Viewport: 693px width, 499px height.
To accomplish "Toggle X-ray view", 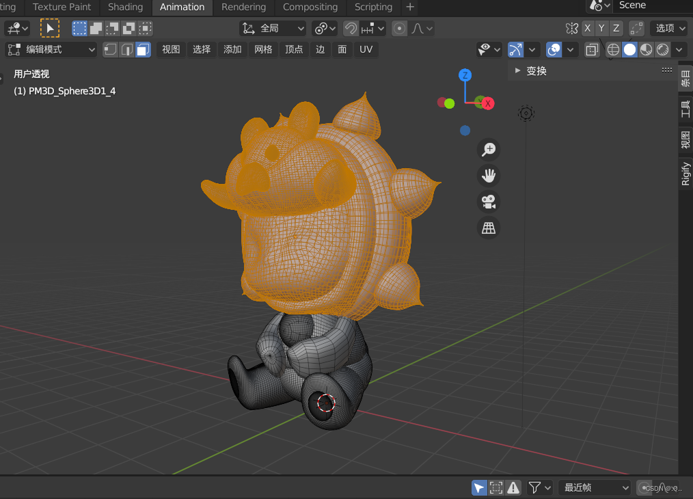I will pyautogui.click(x=592, y=49).
